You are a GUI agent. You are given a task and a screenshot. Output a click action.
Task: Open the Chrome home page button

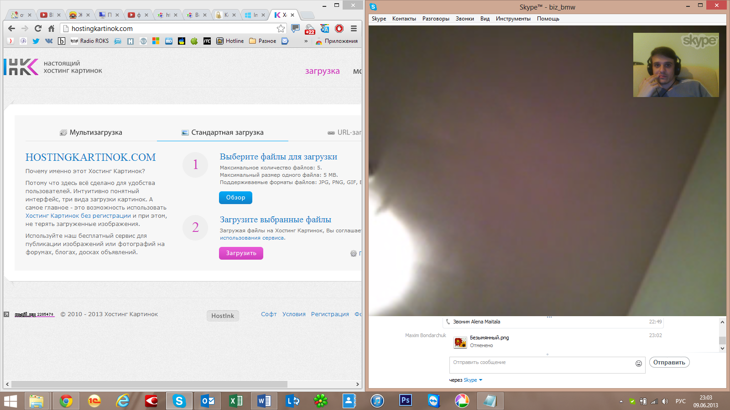click(x=51, y=28)
